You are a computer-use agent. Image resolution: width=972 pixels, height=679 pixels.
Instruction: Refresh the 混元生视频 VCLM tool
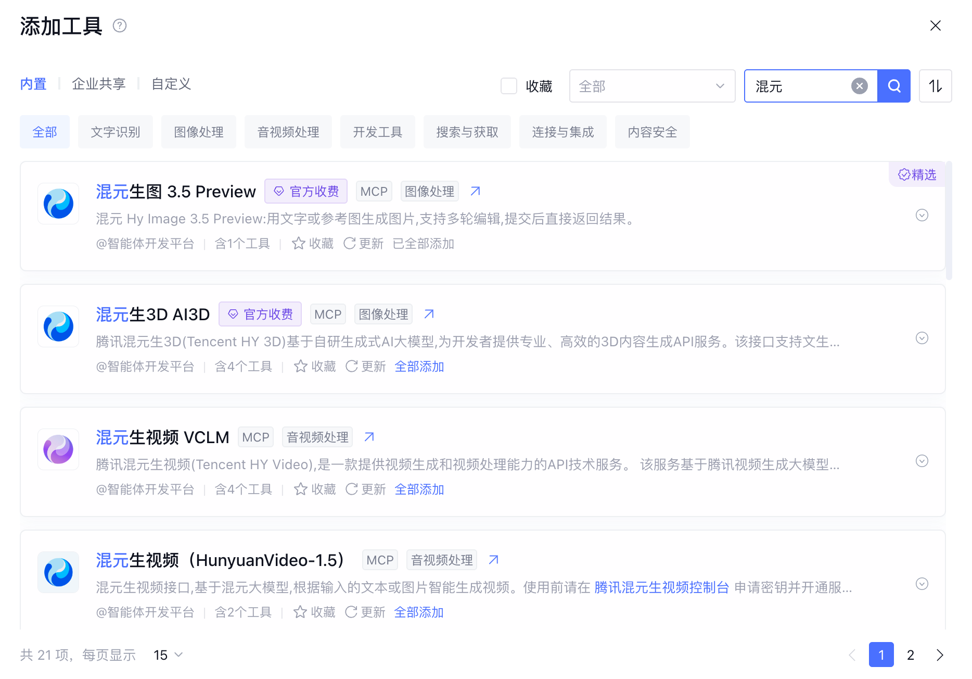(365, 489)
